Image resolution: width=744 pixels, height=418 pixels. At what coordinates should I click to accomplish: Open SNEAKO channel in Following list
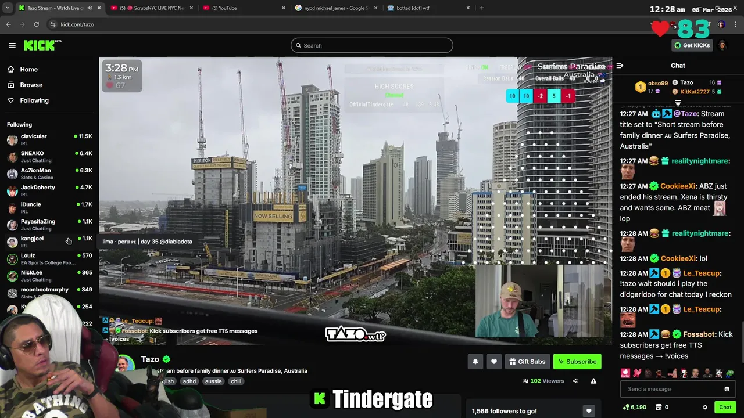click(49, 157)
